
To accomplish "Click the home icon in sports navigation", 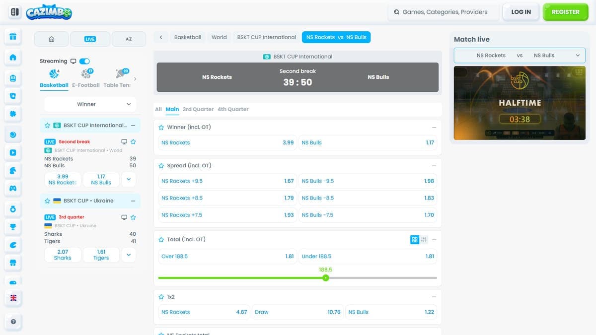I will pyautogui.click(x=52, y=39).
